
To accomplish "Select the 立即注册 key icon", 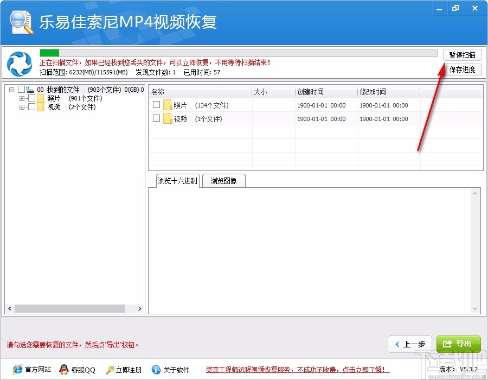I will coord(111,370).
